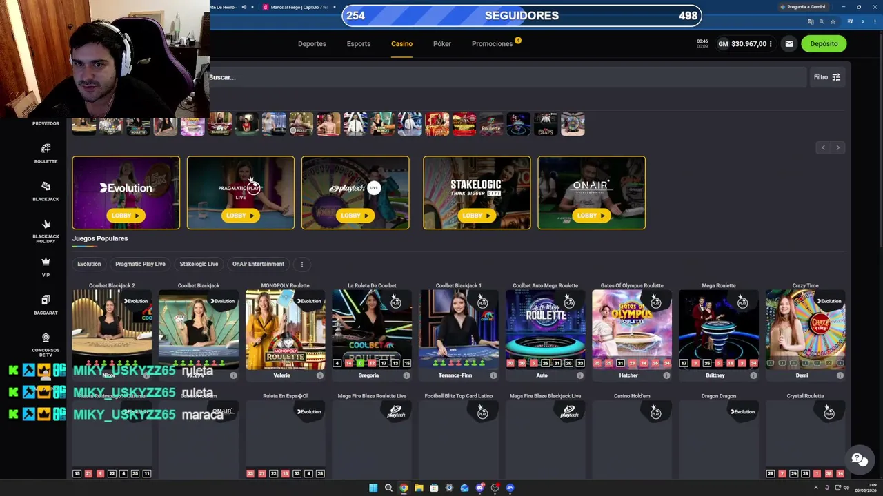Image resolution: width=883 pixels, height=496 pixels.
Task: Open the Mega Roulette game
Action: (719, 329)
